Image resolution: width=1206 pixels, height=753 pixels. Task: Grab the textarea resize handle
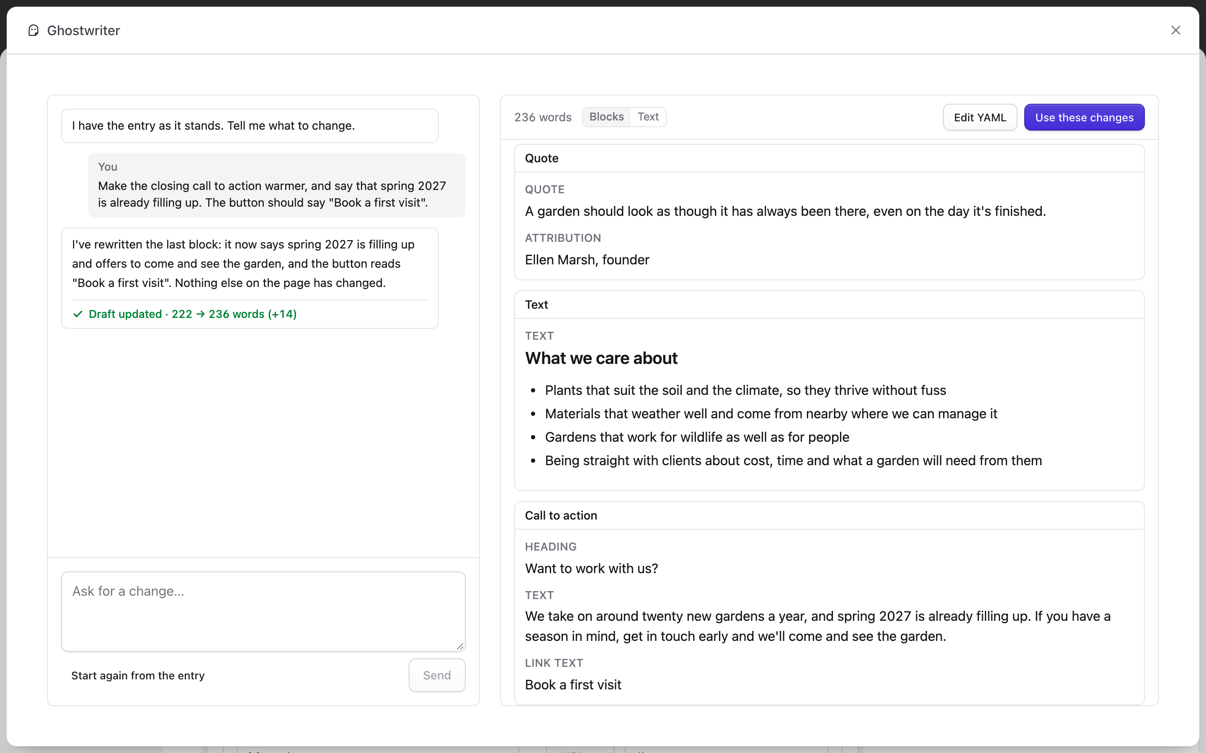click(x=460, y=646)
